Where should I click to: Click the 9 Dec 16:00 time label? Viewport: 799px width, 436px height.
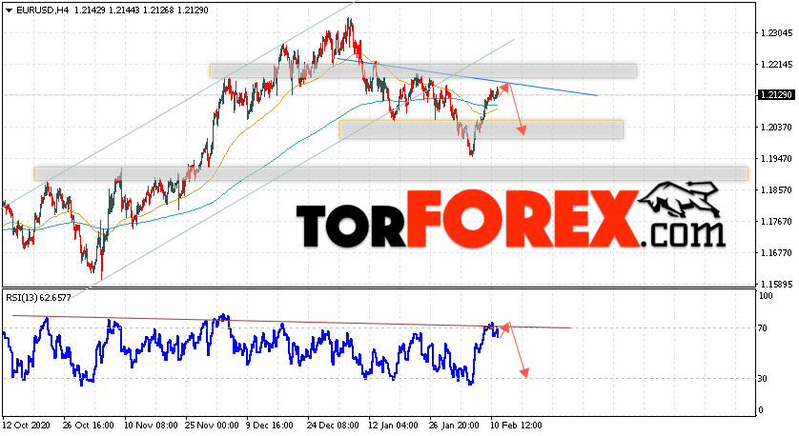[270, 425]
